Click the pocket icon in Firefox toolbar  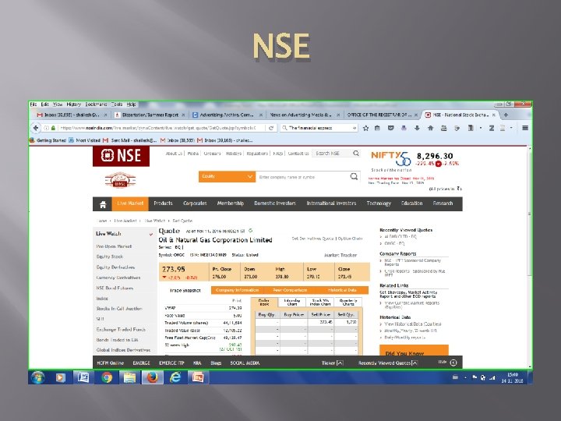[x=390, y=128]
